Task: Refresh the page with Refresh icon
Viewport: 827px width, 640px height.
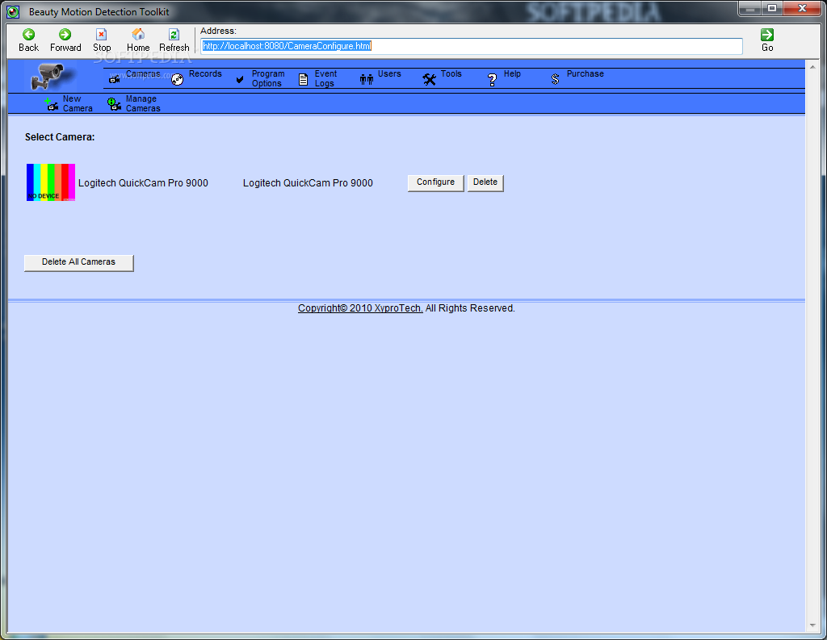Action: (174, 34)
